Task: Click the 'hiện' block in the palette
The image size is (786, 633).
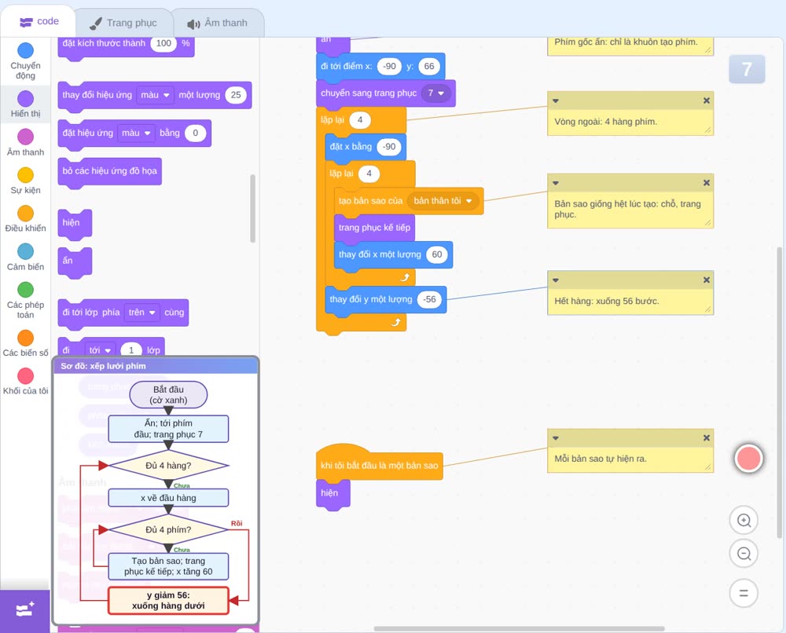Action: (75, 223)
